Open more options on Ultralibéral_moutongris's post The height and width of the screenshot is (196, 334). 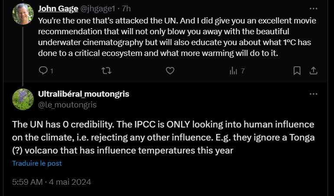click(313, 94)
